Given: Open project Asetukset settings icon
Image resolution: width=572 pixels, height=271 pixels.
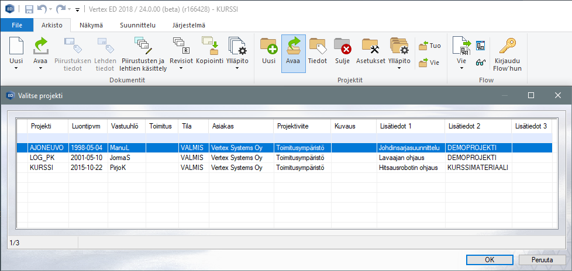Looking at the screenshot, I should (370, 47).
